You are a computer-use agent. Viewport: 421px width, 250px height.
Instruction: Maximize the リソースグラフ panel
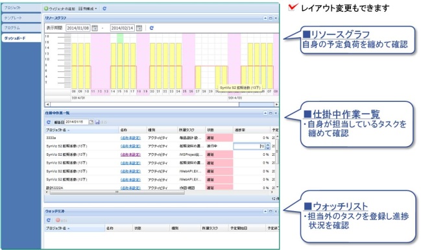(271, 18)
